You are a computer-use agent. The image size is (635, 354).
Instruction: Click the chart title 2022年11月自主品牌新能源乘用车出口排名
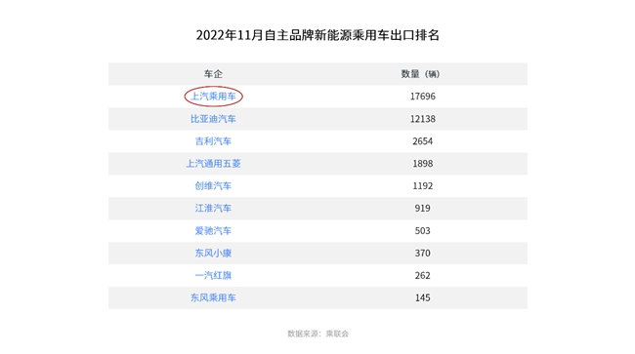(317, 35)
